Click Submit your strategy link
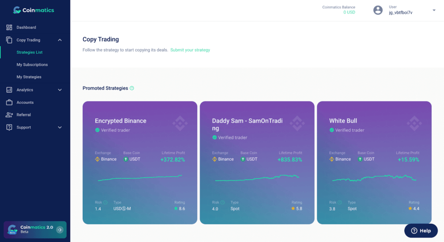The width and height of the screenshot is (444, 242). tap(190, 50)
